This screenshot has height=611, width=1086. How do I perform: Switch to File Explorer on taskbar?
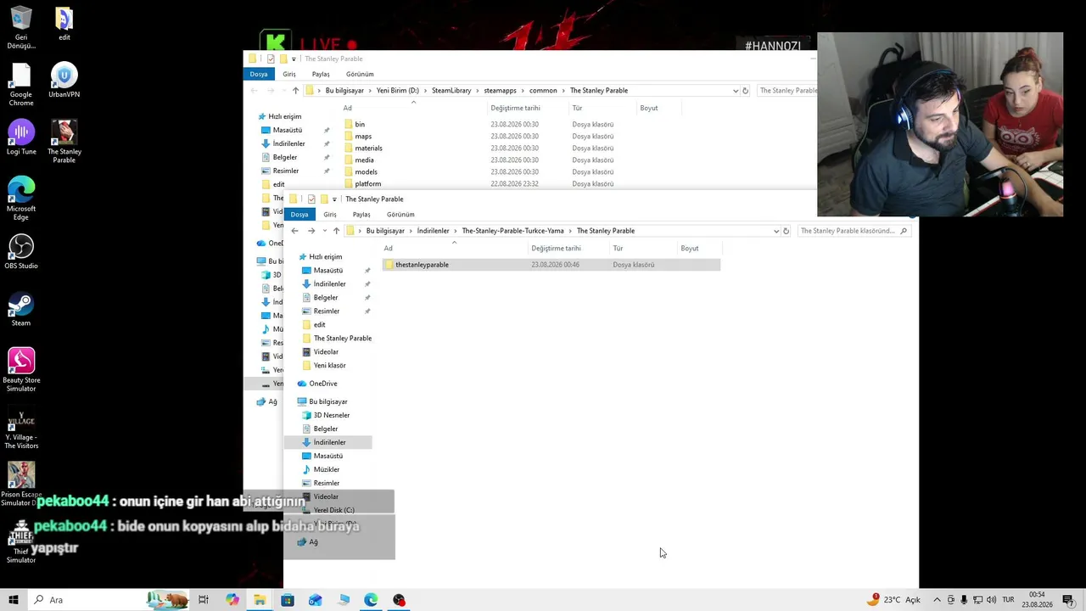pyautogui.click(x=260, y=600)
